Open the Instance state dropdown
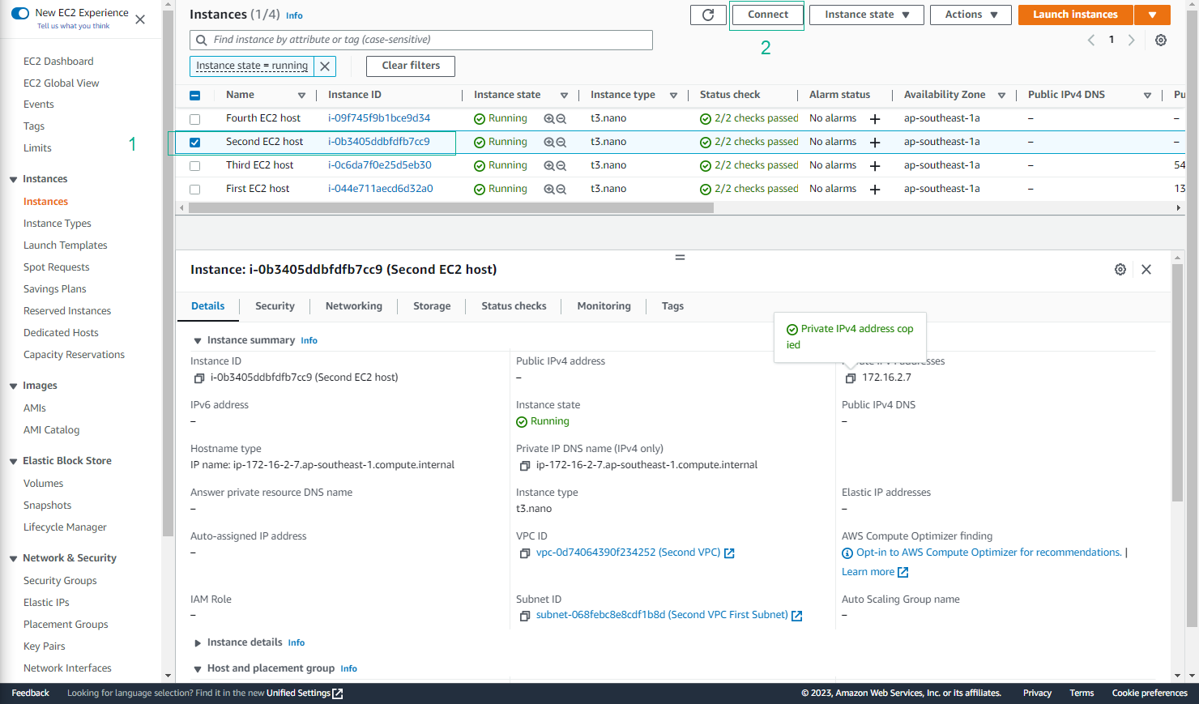This screenshot has width=1199, height=704. click(x=867, y=15)
